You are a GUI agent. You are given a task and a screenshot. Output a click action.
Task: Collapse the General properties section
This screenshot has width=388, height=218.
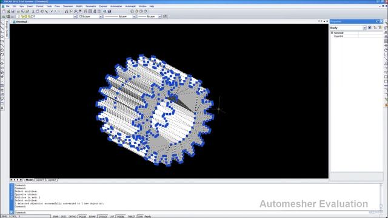coord(332,33)
